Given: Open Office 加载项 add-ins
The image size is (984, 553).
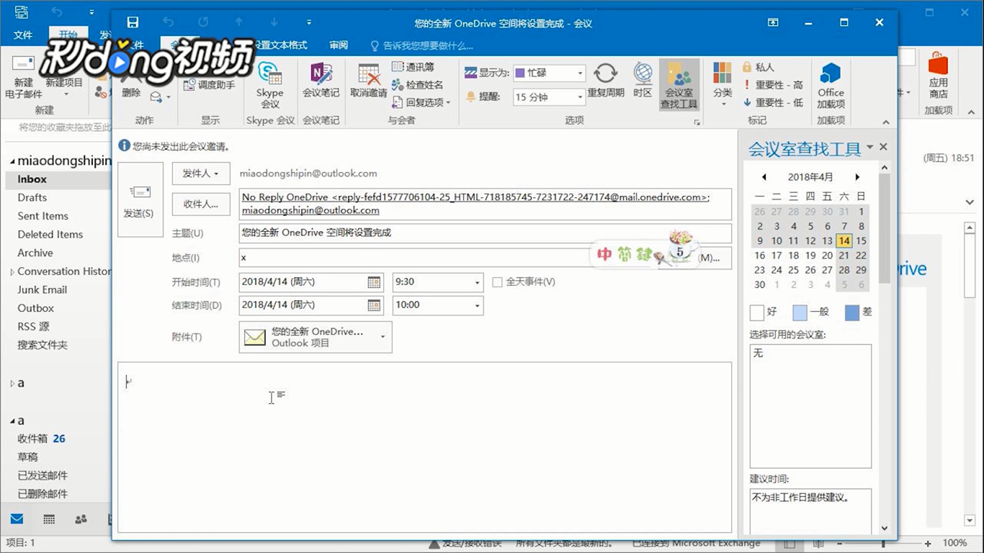Looking at the screenshot, I should pyautogui.click(x=831, y=86).
